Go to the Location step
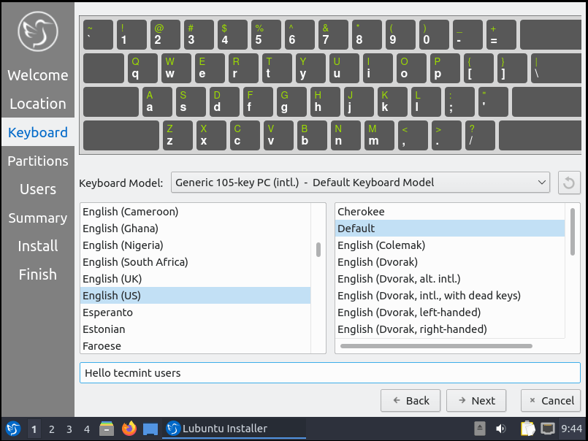 [x=38, y=104]
